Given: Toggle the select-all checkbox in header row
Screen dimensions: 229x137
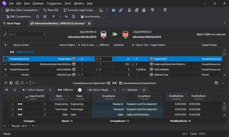Looking at the screenshot, I should coord(5,45).
